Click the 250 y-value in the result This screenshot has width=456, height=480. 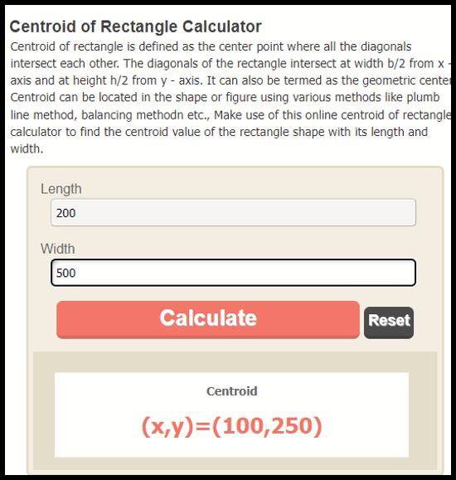tap(291, 426)
